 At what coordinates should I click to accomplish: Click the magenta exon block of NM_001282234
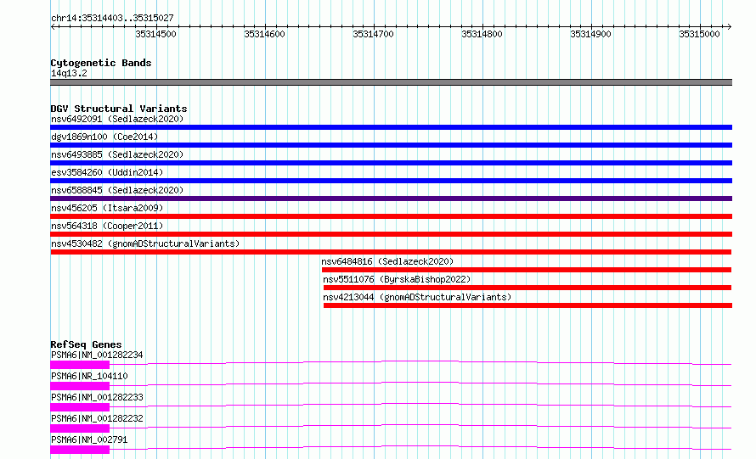[80, 365]
